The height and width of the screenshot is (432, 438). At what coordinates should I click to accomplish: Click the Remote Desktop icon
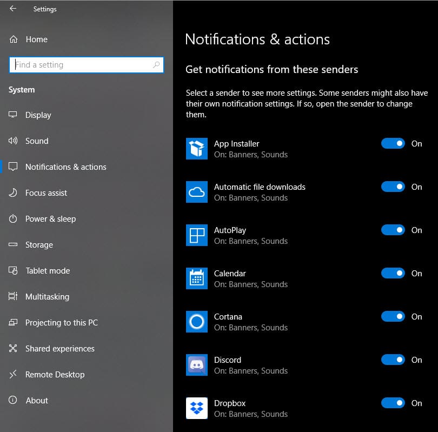tap(13, 374)
